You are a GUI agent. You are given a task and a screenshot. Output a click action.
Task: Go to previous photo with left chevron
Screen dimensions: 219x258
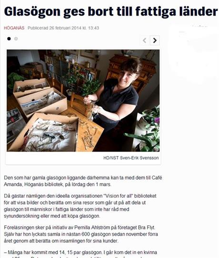tap(145, 40)
